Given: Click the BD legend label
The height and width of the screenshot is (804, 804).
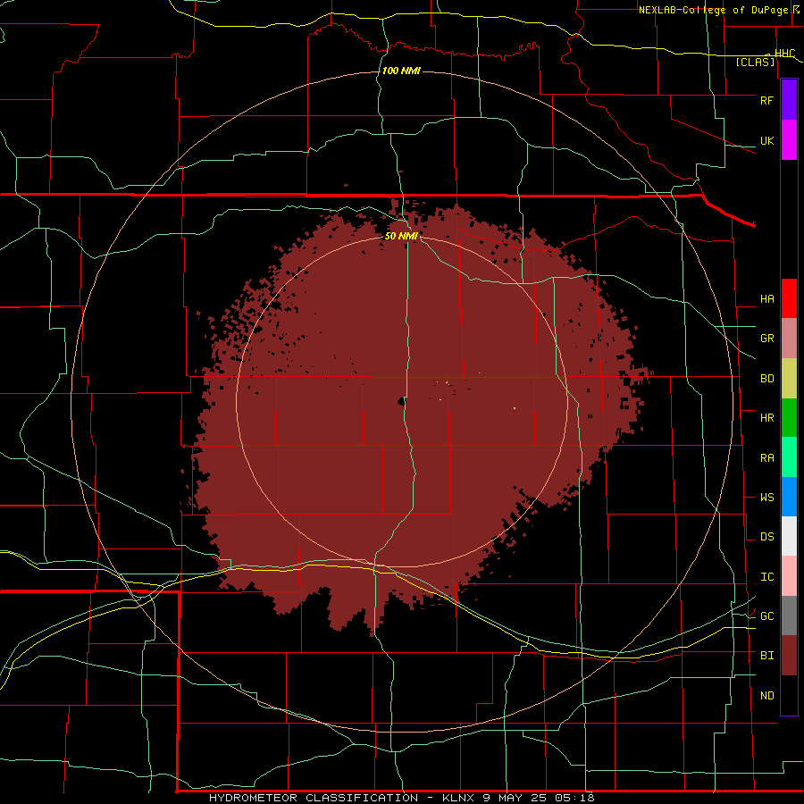Looking at the screenshot, I should tap(766, 379).
